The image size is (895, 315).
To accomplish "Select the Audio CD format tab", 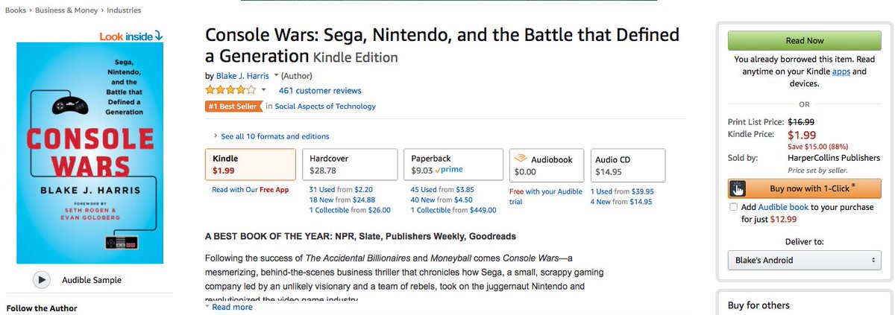I will (628, 165).
